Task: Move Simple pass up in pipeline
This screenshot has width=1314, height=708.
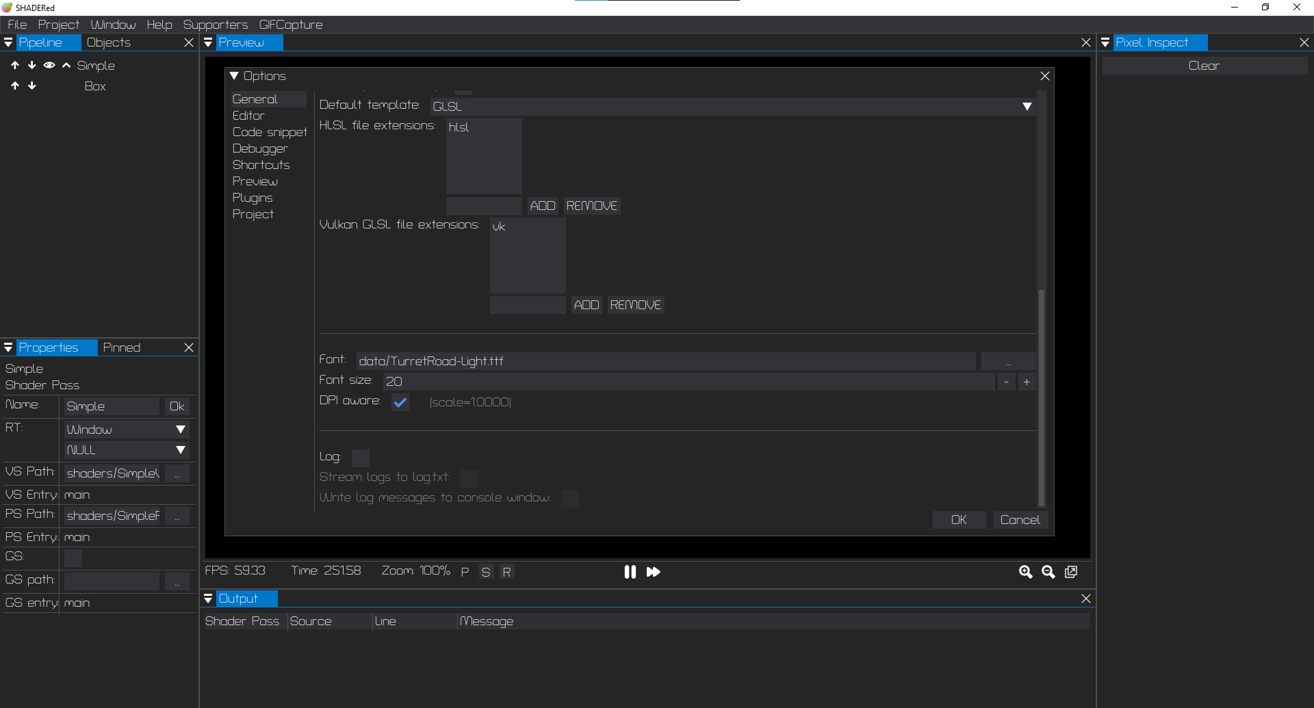Action: (15, 66)
